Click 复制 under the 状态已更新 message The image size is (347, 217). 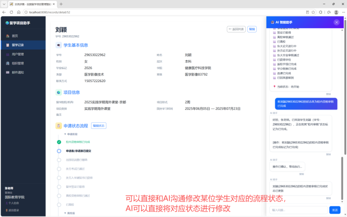328,198
